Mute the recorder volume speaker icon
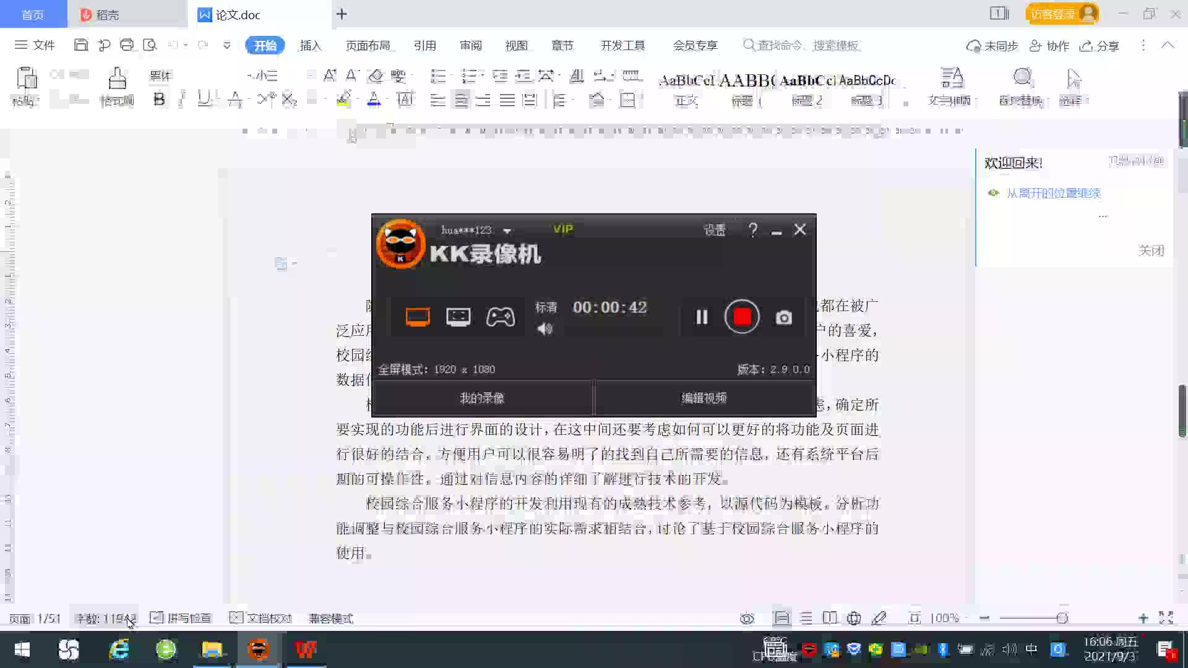The width and height of the screenshot is (1188, 668). (544, 329)
